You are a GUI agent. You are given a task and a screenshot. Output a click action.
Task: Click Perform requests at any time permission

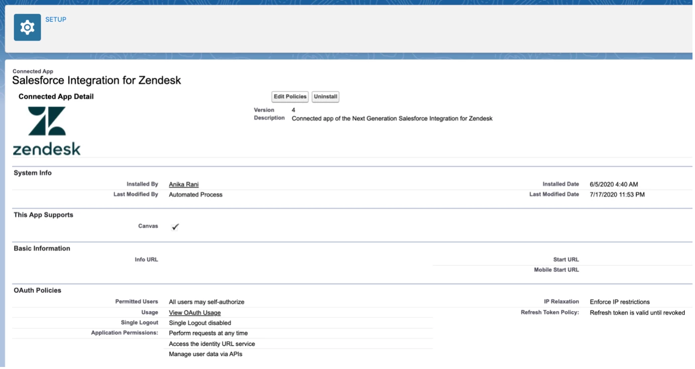[208, 333]
